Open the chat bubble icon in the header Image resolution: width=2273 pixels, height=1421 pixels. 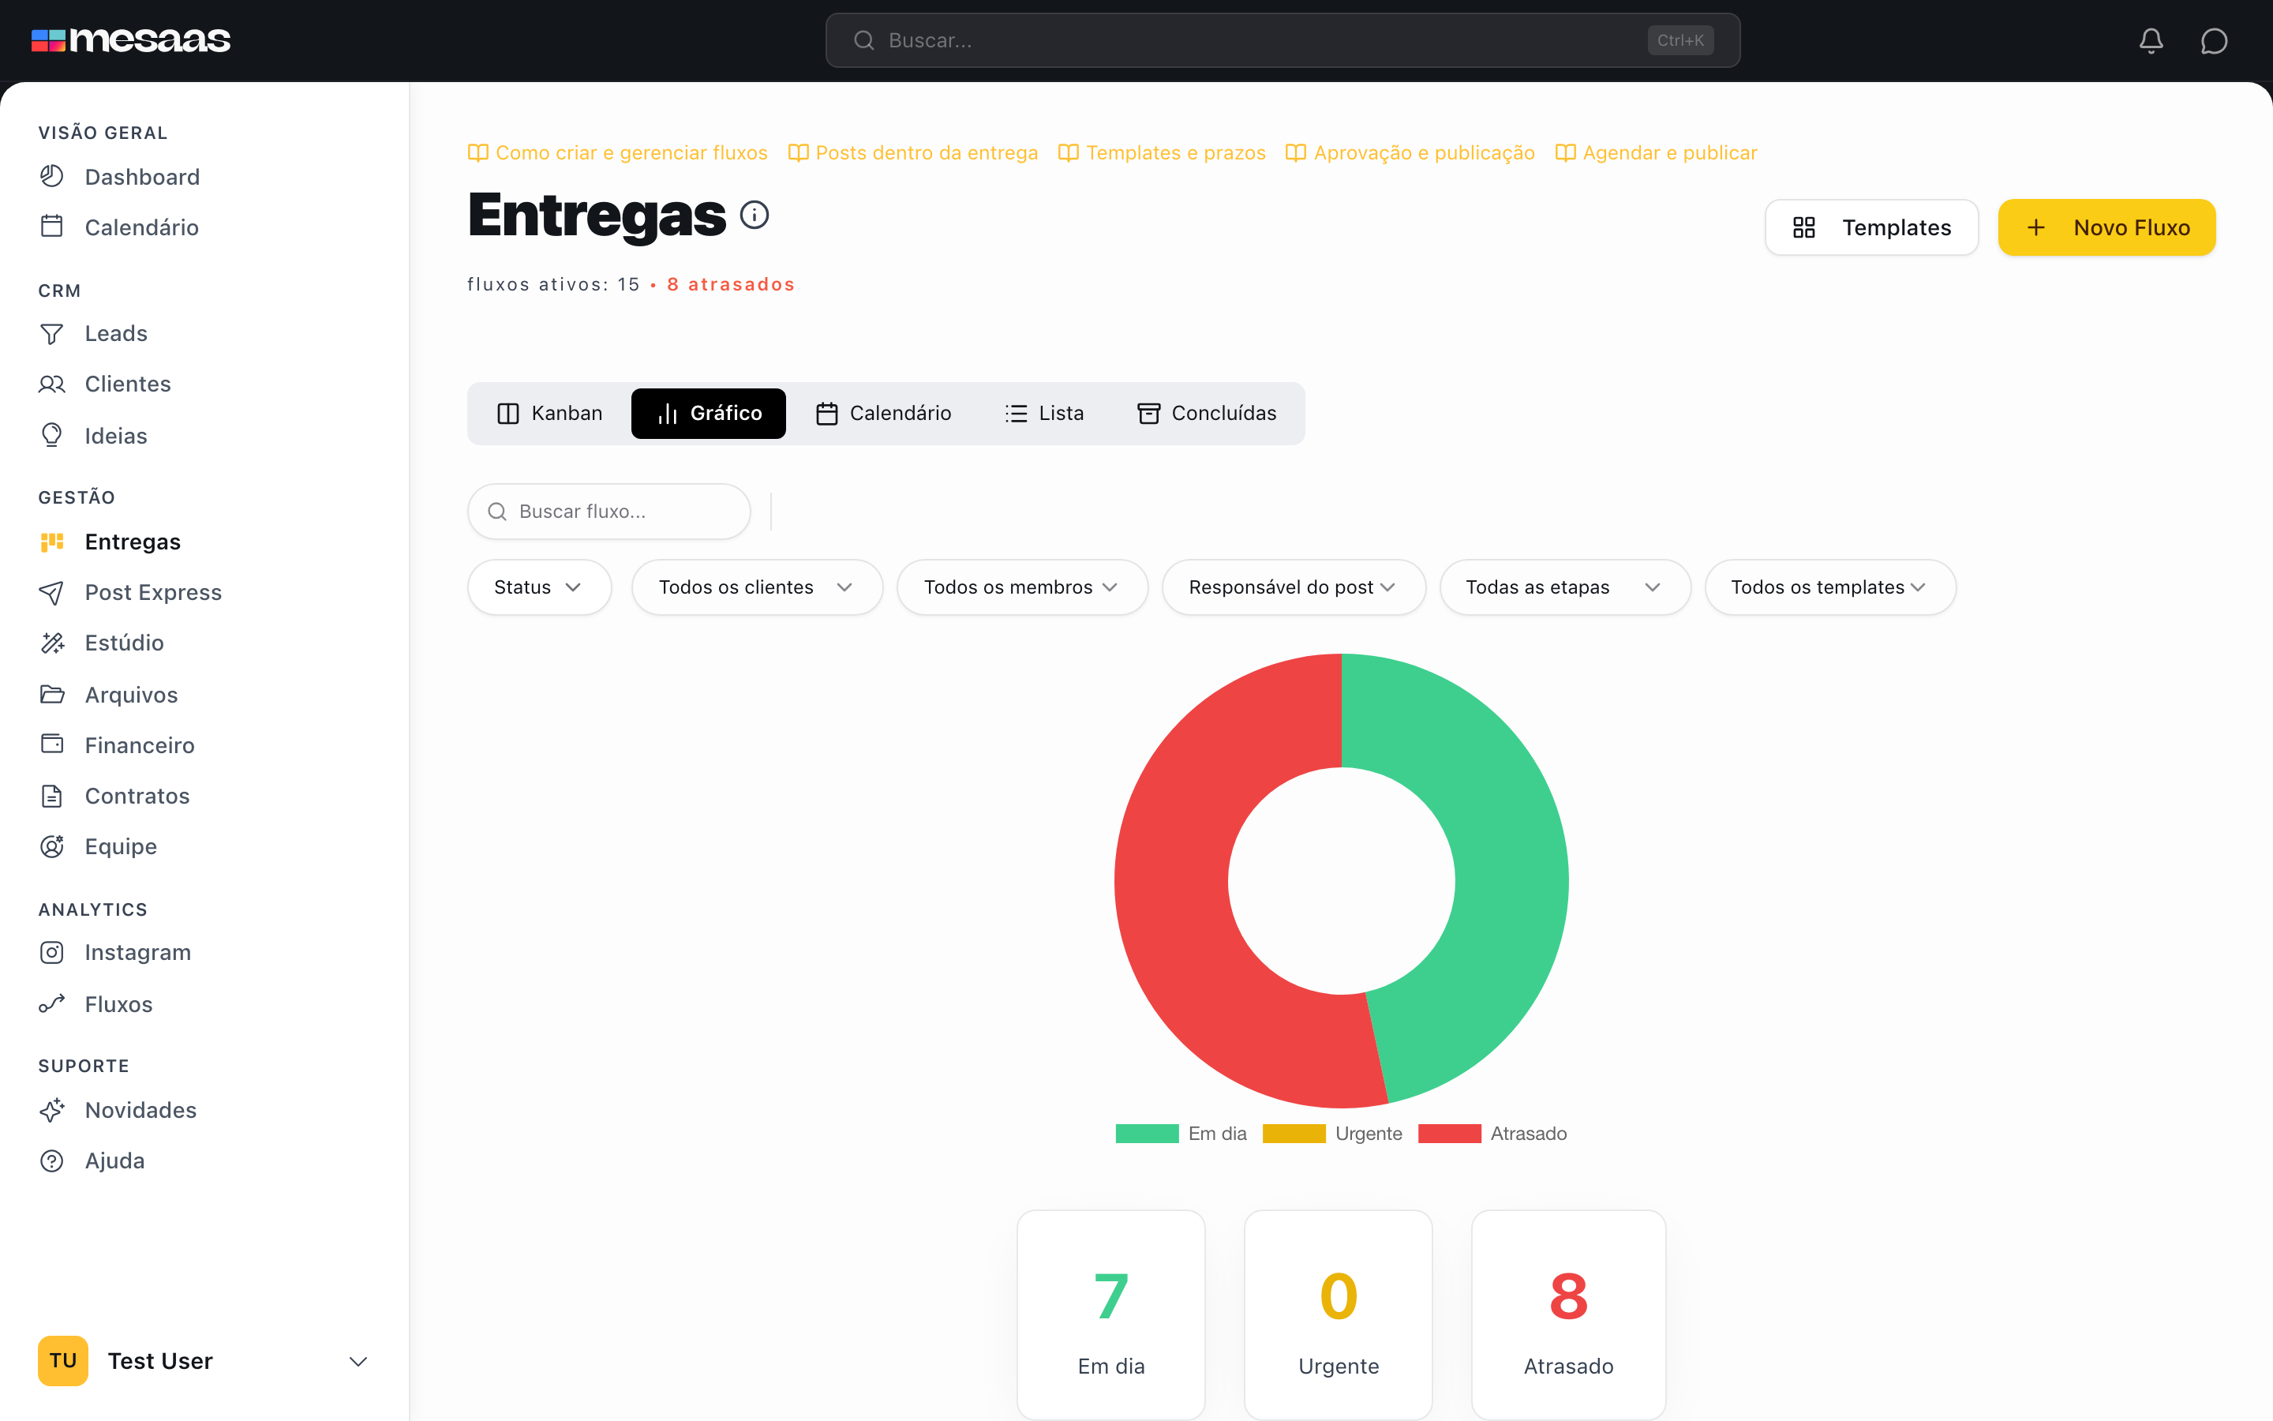[x=2214, y=40]
